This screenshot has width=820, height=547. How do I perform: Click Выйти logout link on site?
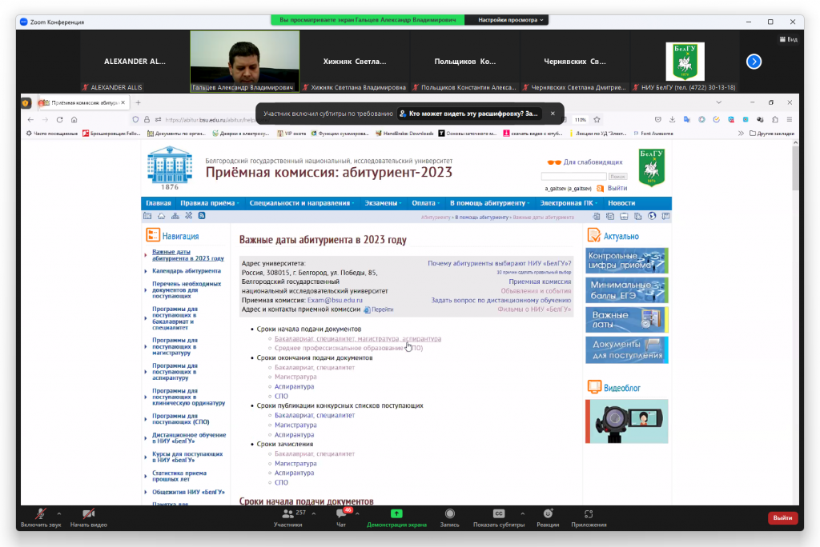tap(617, 188)
